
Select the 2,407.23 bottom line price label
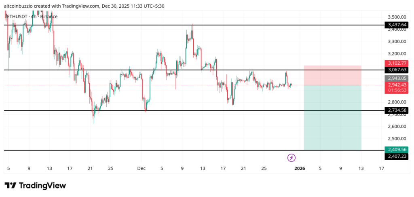pos(397,156)
